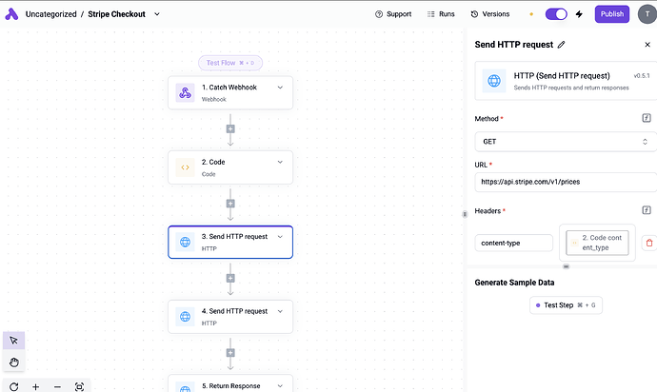Select the pointer cursor tool
The image size is (657, 392).
14,342
